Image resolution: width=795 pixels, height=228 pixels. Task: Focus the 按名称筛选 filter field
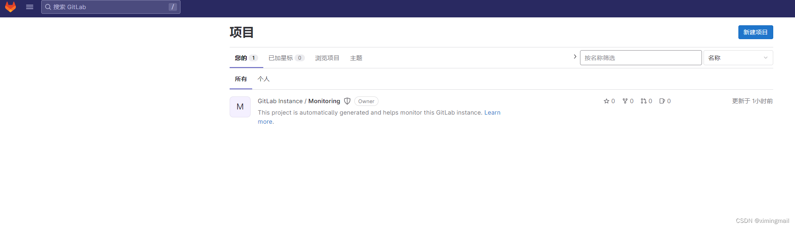(641, 58)
